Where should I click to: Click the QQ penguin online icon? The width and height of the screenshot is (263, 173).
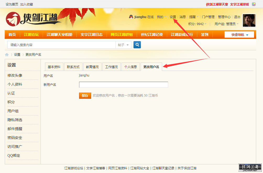[131, 17]
